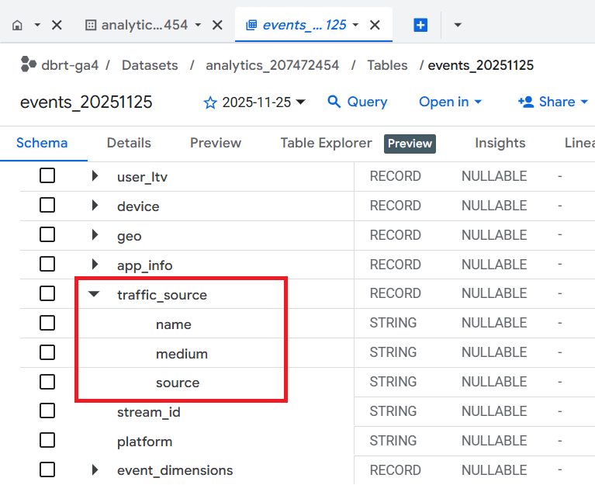Select the platform field checkbox

pyautogui.click(x=47, y=441)
